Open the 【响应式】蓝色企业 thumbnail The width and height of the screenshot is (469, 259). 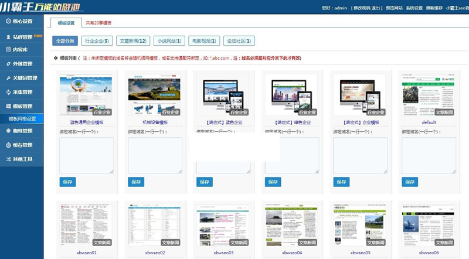(x=223, y=95)
